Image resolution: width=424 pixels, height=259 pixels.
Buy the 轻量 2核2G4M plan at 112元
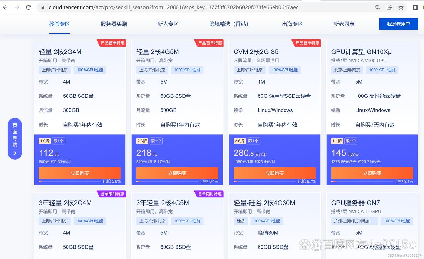(79, 173)
